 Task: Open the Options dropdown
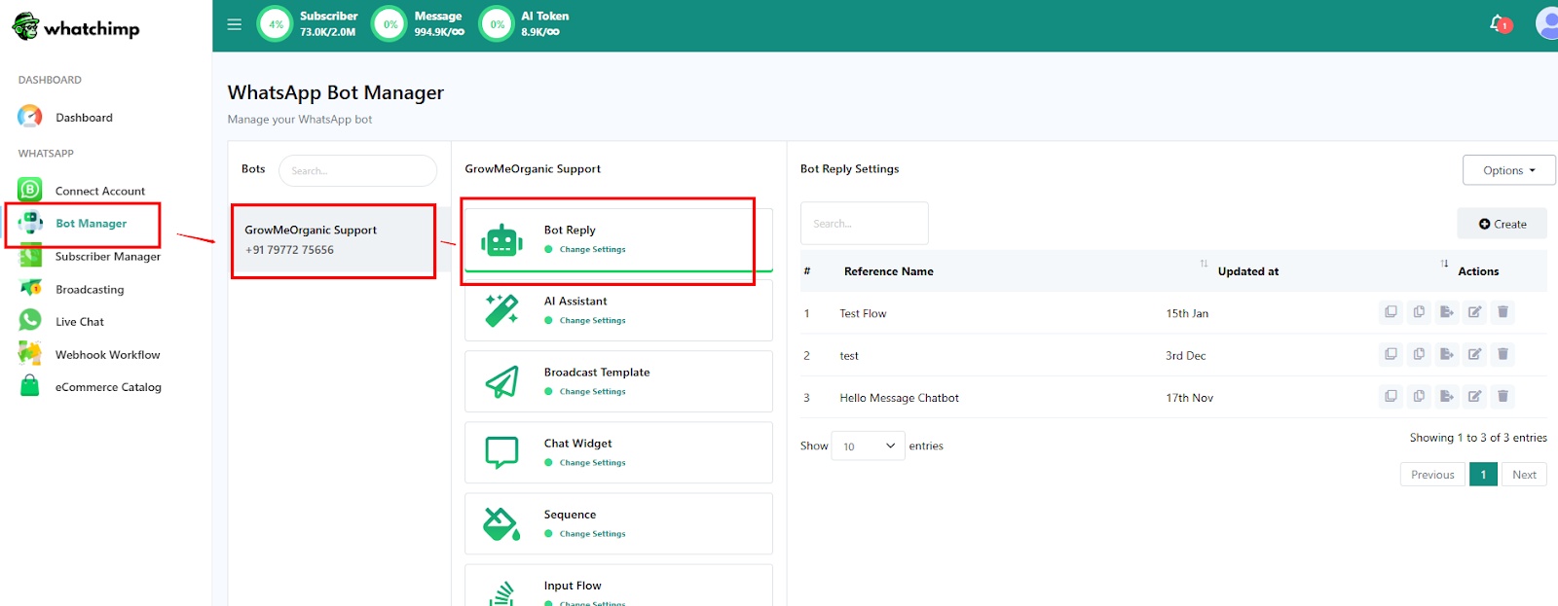coord(1508,170)
